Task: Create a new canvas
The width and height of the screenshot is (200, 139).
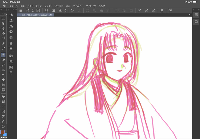Action: pyautogui.click(x=47, y=11)
